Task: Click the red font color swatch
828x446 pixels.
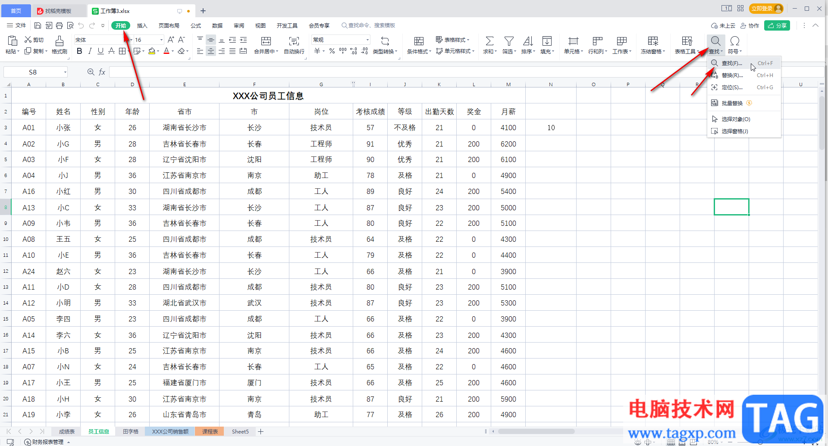Action: point(166,51)
